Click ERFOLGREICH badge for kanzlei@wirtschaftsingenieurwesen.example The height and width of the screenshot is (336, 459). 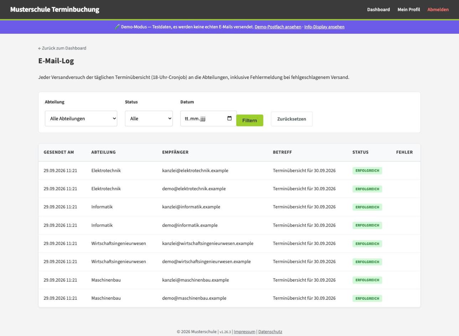click(x=367, y=244)
